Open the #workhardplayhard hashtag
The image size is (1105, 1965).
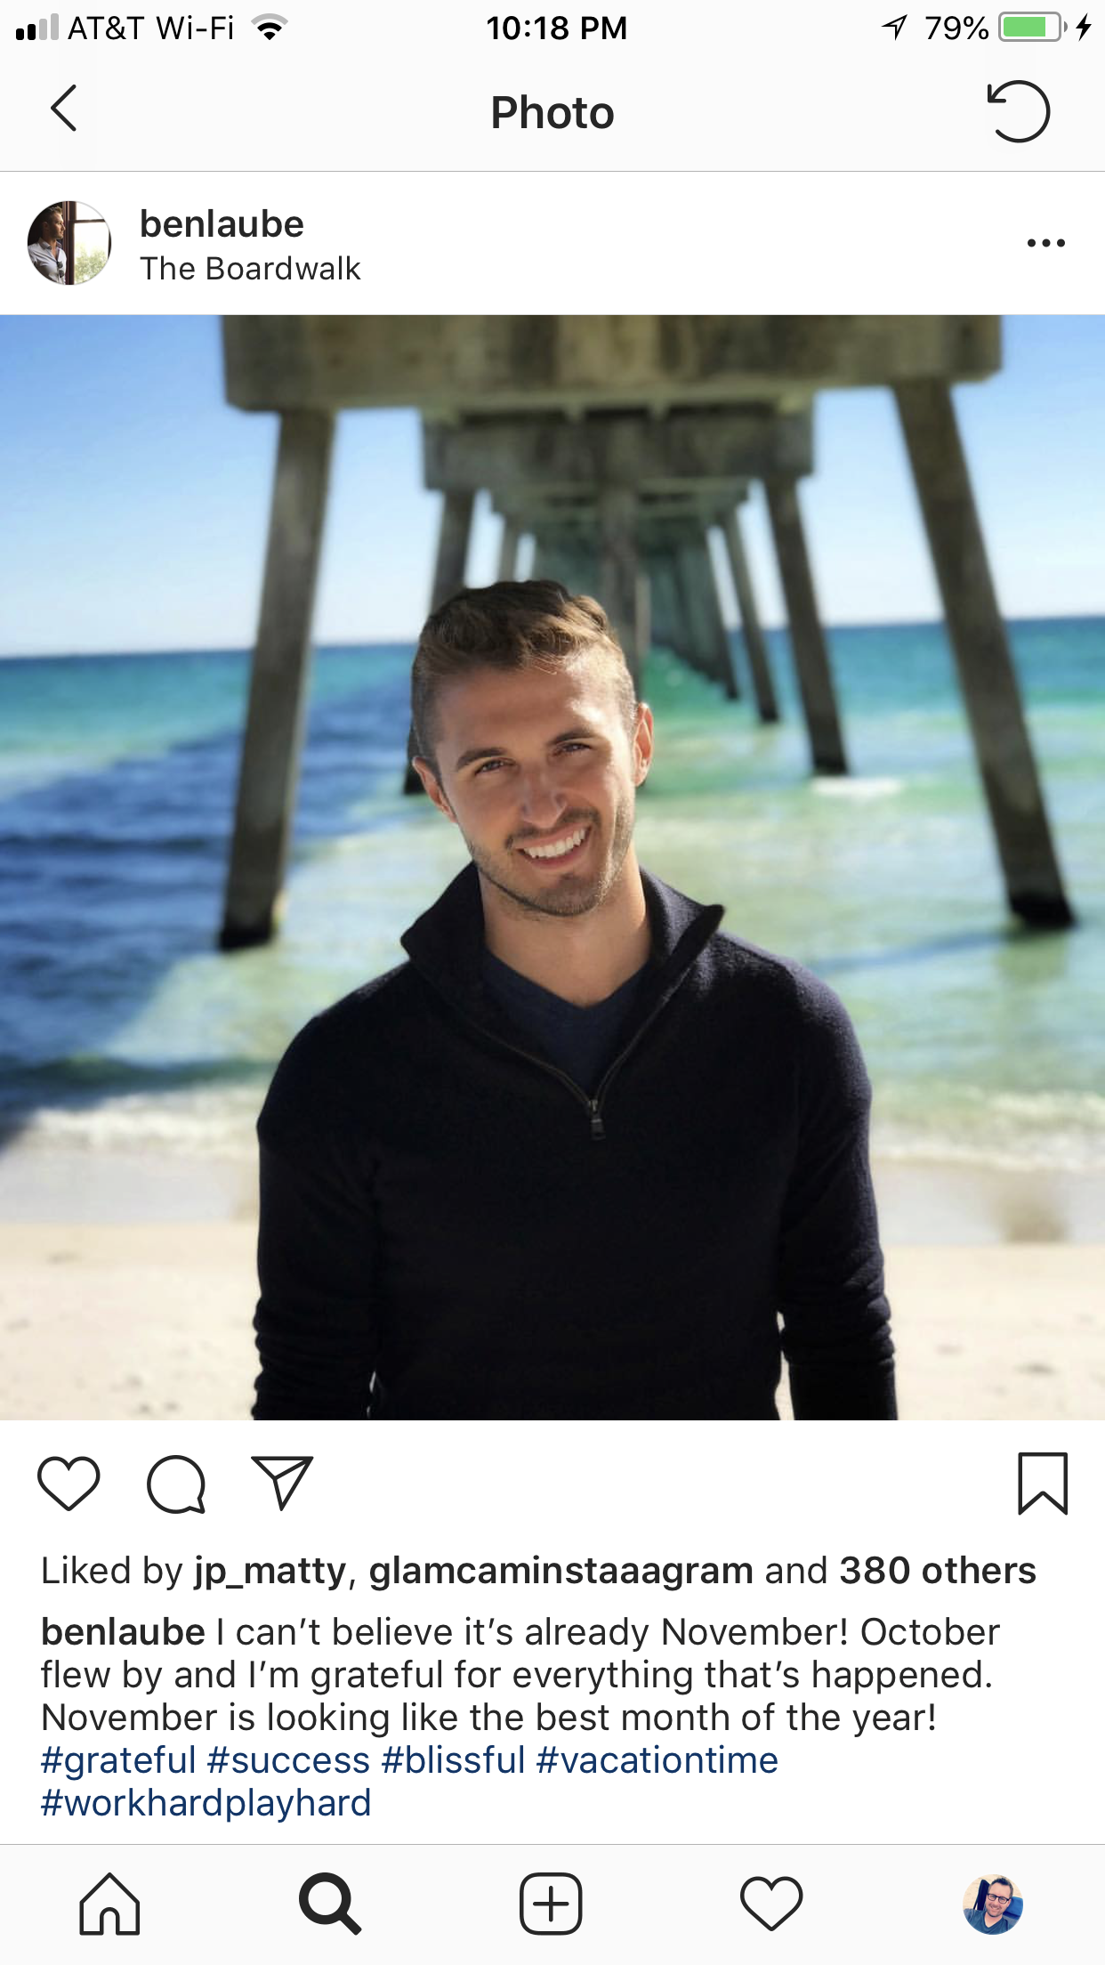point(206,1803)
